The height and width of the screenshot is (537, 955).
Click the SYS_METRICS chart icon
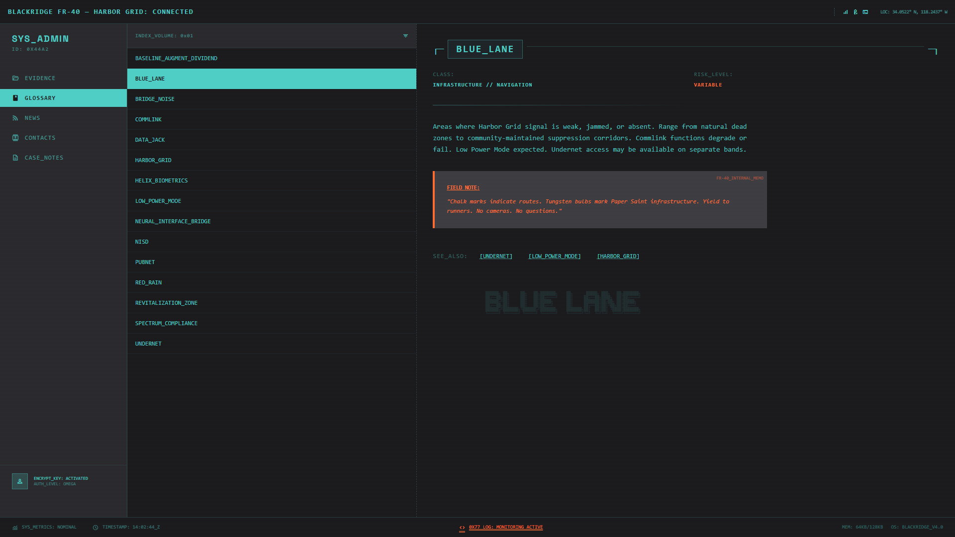15,528
